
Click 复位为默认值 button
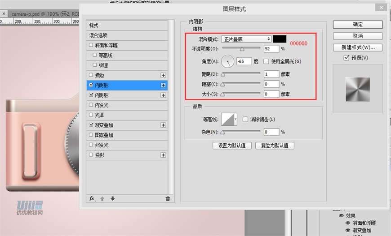click(275, 146)
